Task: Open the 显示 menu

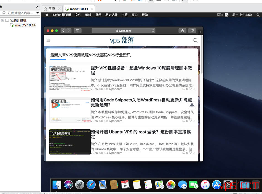Action: point(98,15)
